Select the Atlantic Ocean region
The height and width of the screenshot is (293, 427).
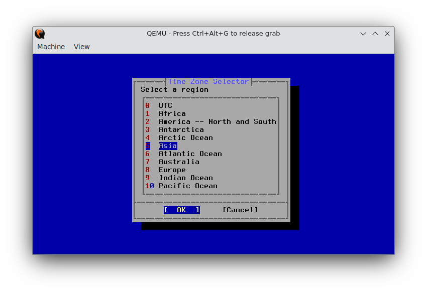tap(190, 154)
